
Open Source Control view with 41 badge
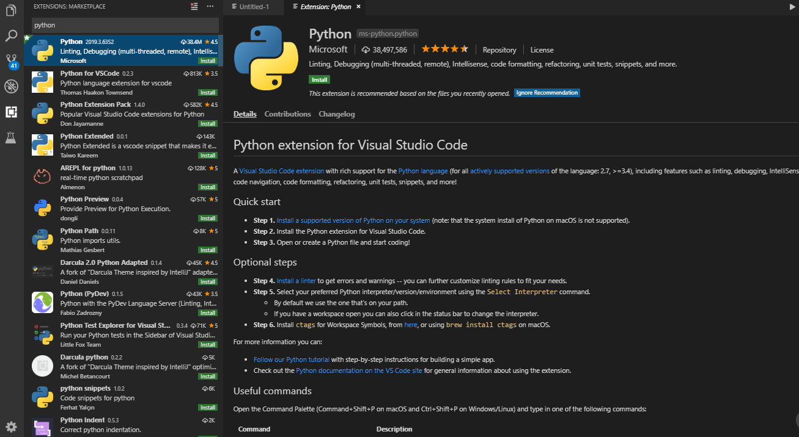click(x=11, y=61)
